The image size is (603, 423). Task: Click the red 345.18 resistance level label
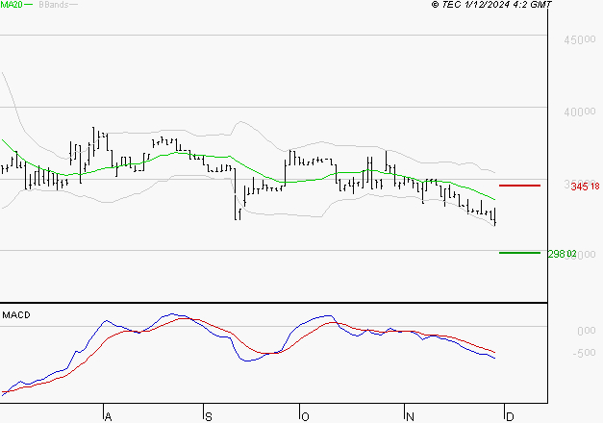pos(585,187)
